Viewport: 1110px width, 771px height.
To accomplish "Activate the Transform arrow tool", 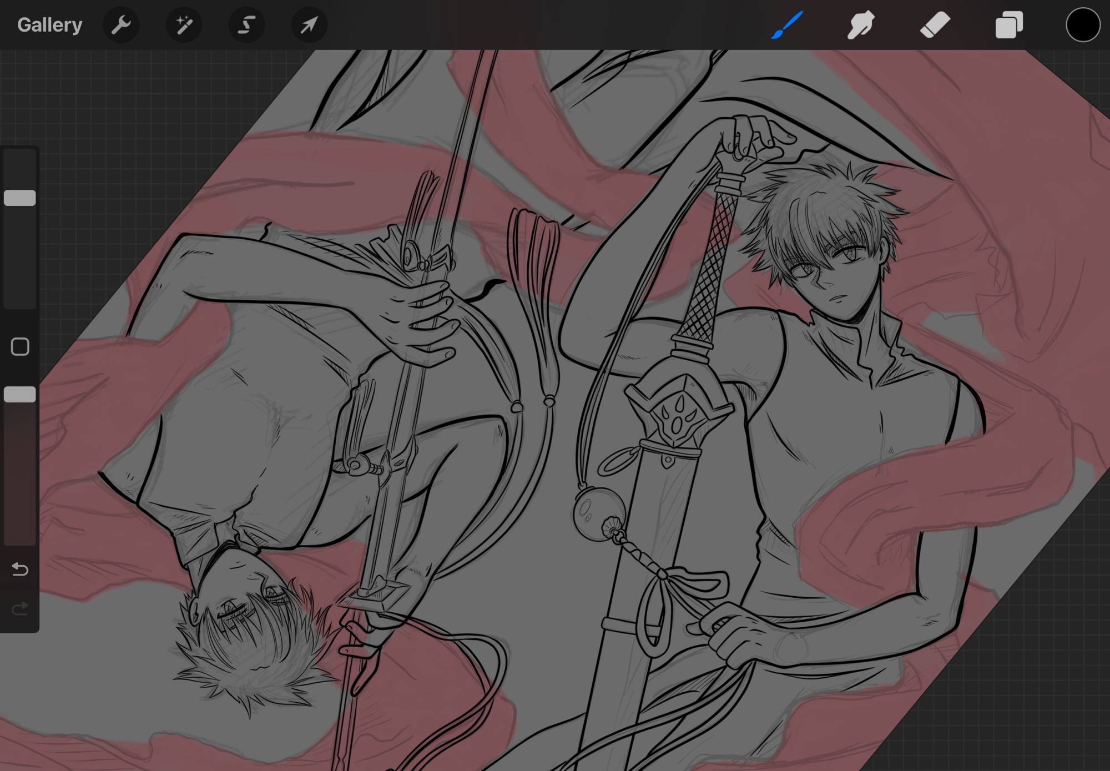I will tap(309, 25).
